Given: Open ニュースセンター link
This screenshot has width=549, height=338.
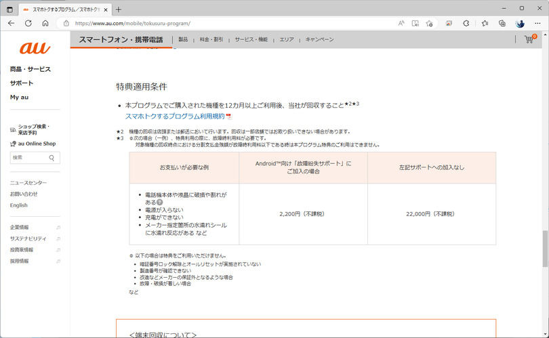Looking at the screenshot, I should pyautogui.click(x=28, y=183).
